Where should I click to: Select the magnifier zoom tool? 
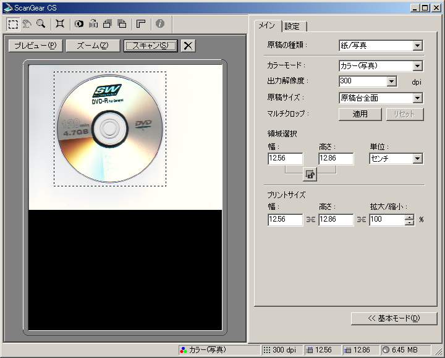(41, 24)
